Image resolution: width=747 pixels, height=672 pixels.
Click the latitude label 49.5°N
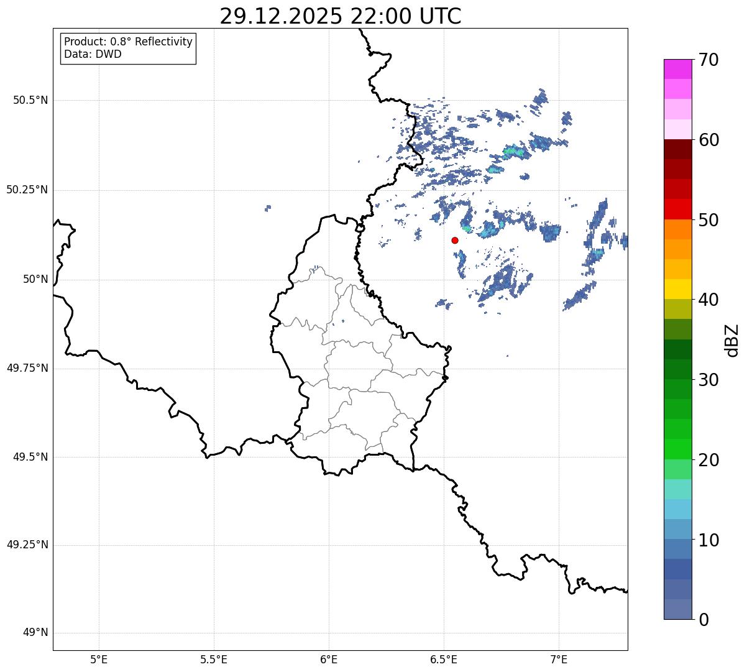tap(30, 457)
